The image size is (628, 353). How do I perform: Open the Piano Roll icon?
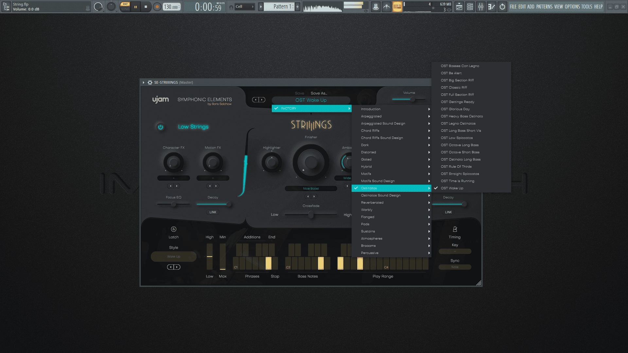pyautogui.click(x=492, y=7)
